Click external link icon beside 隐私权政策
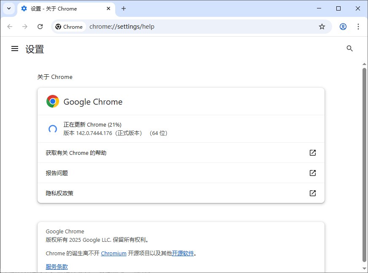The image size is (368, 273). coord(312,193)
